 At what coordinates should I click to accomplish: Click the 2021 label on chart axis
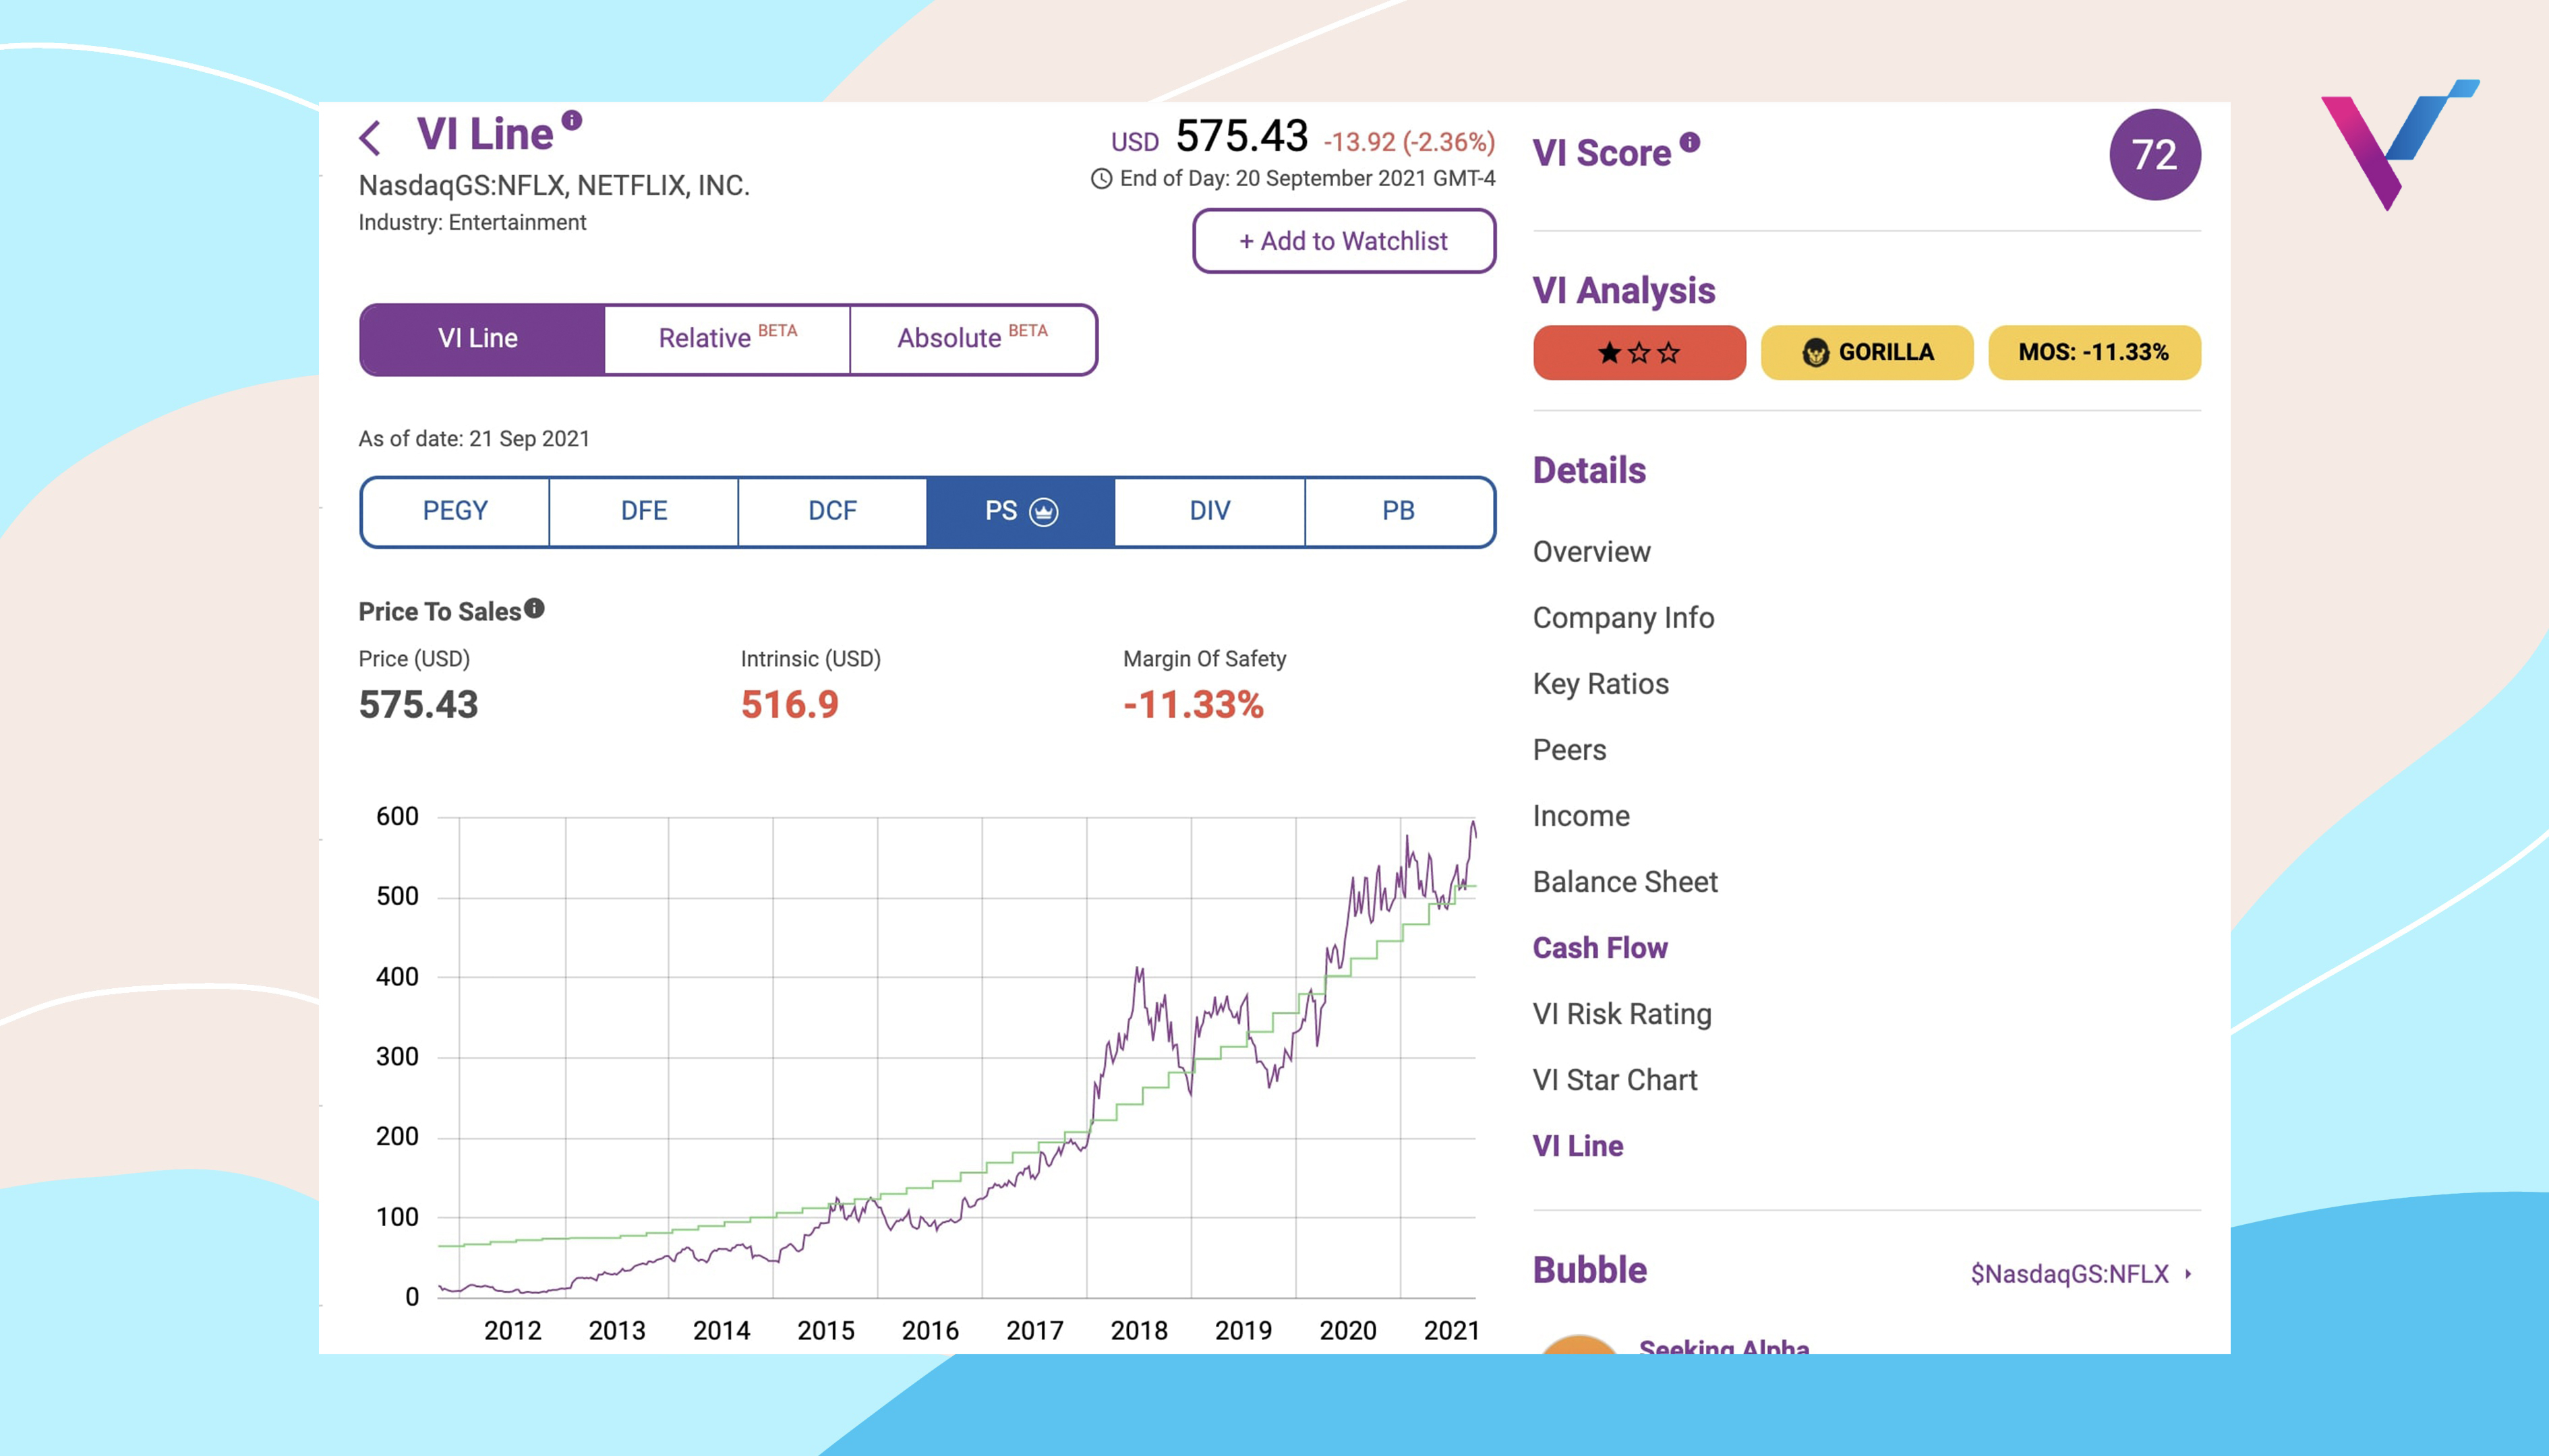[1452, 1331]
